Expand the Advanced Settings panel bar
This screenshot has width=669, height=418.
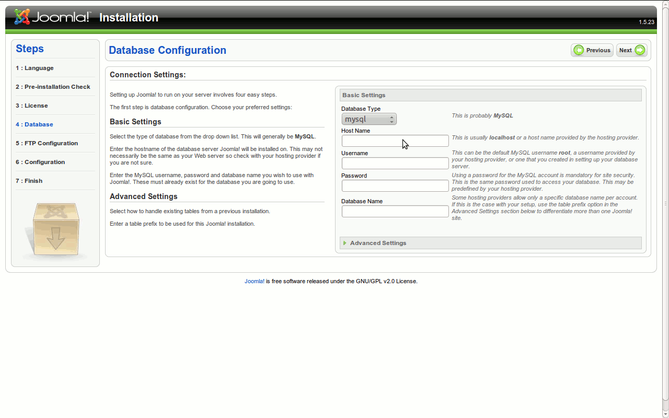(491, 243)
